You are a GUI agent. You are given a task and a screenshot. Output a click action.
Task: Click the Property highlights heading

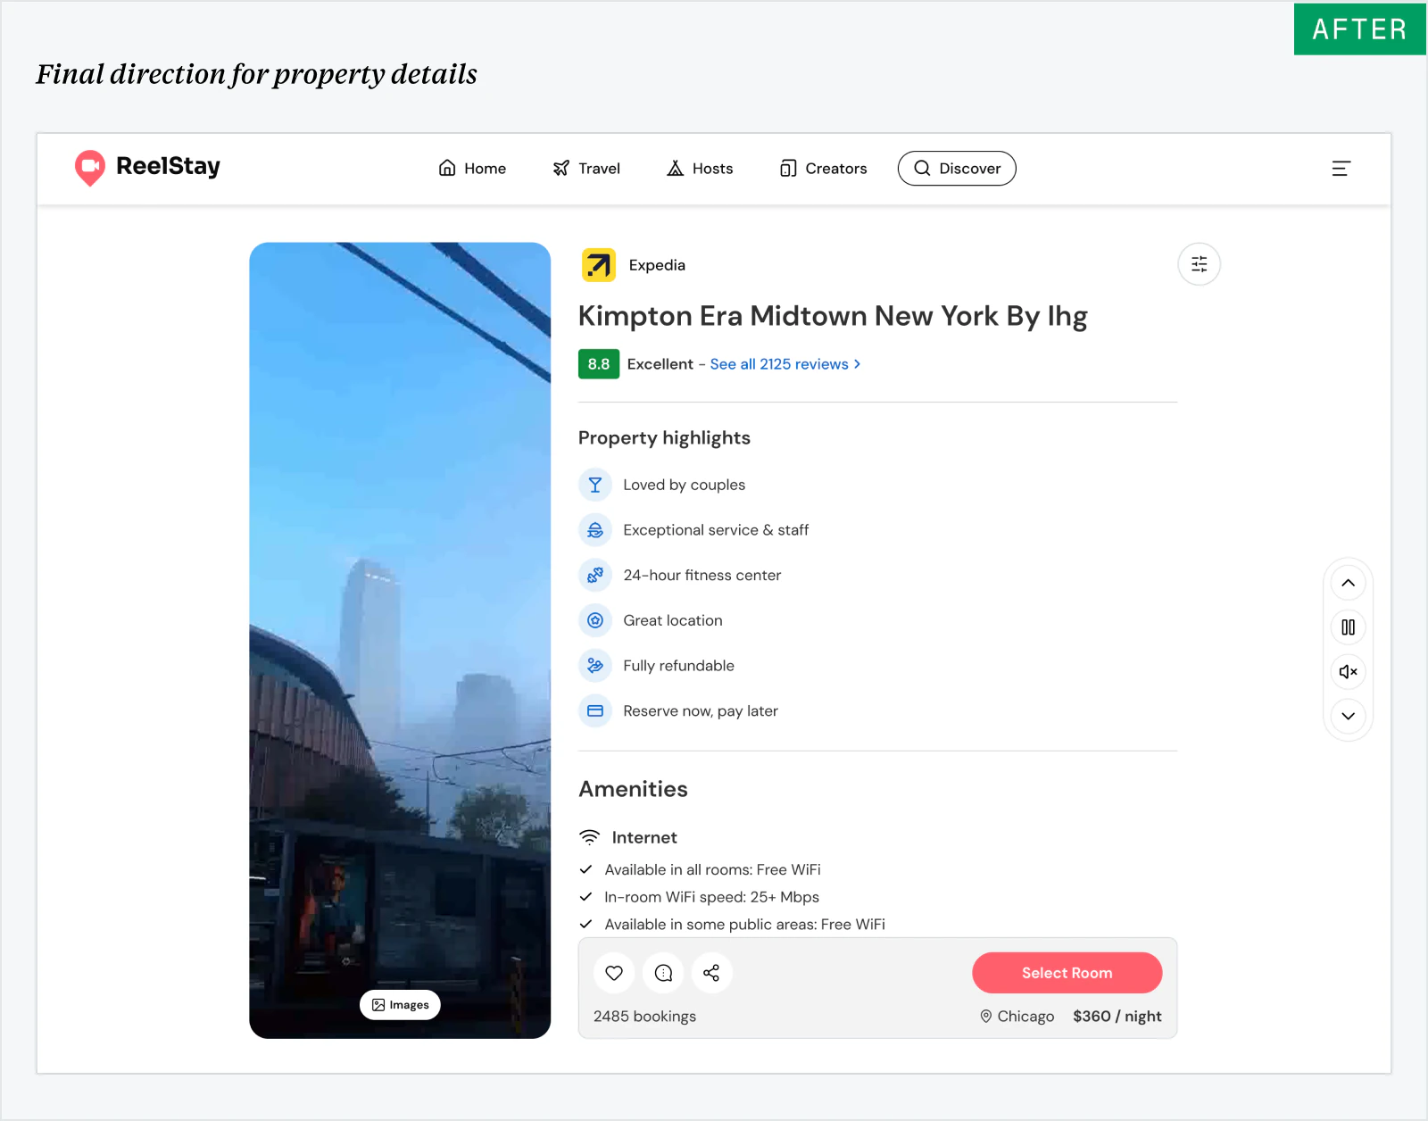click(x=664, y=438)
